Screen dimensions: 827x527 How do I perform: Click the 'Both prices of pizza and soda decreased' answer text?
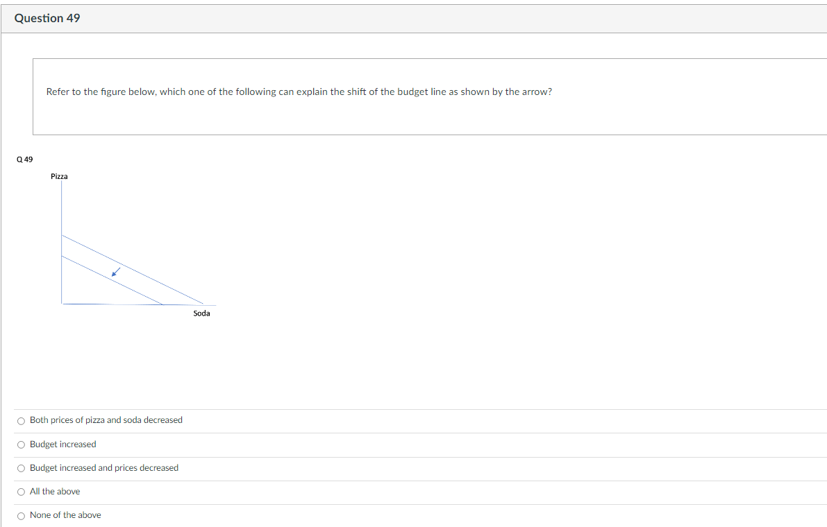[106, 420]
